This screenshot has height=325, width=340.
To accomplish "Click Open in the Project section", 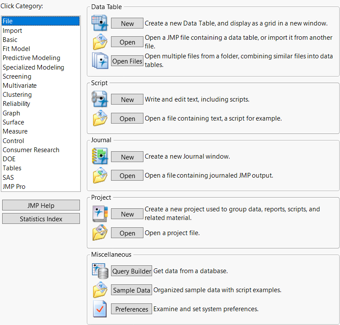I will [x=127, y=233].
